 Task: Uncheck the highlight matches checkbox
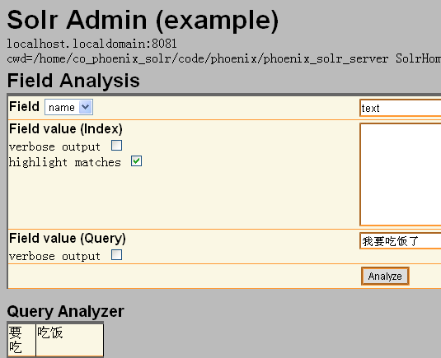(136, 161)
